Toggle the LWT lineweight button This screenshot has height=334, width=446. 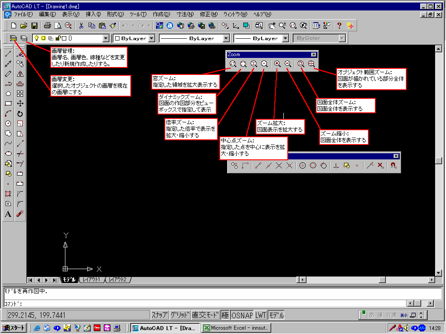click(260, 315)
